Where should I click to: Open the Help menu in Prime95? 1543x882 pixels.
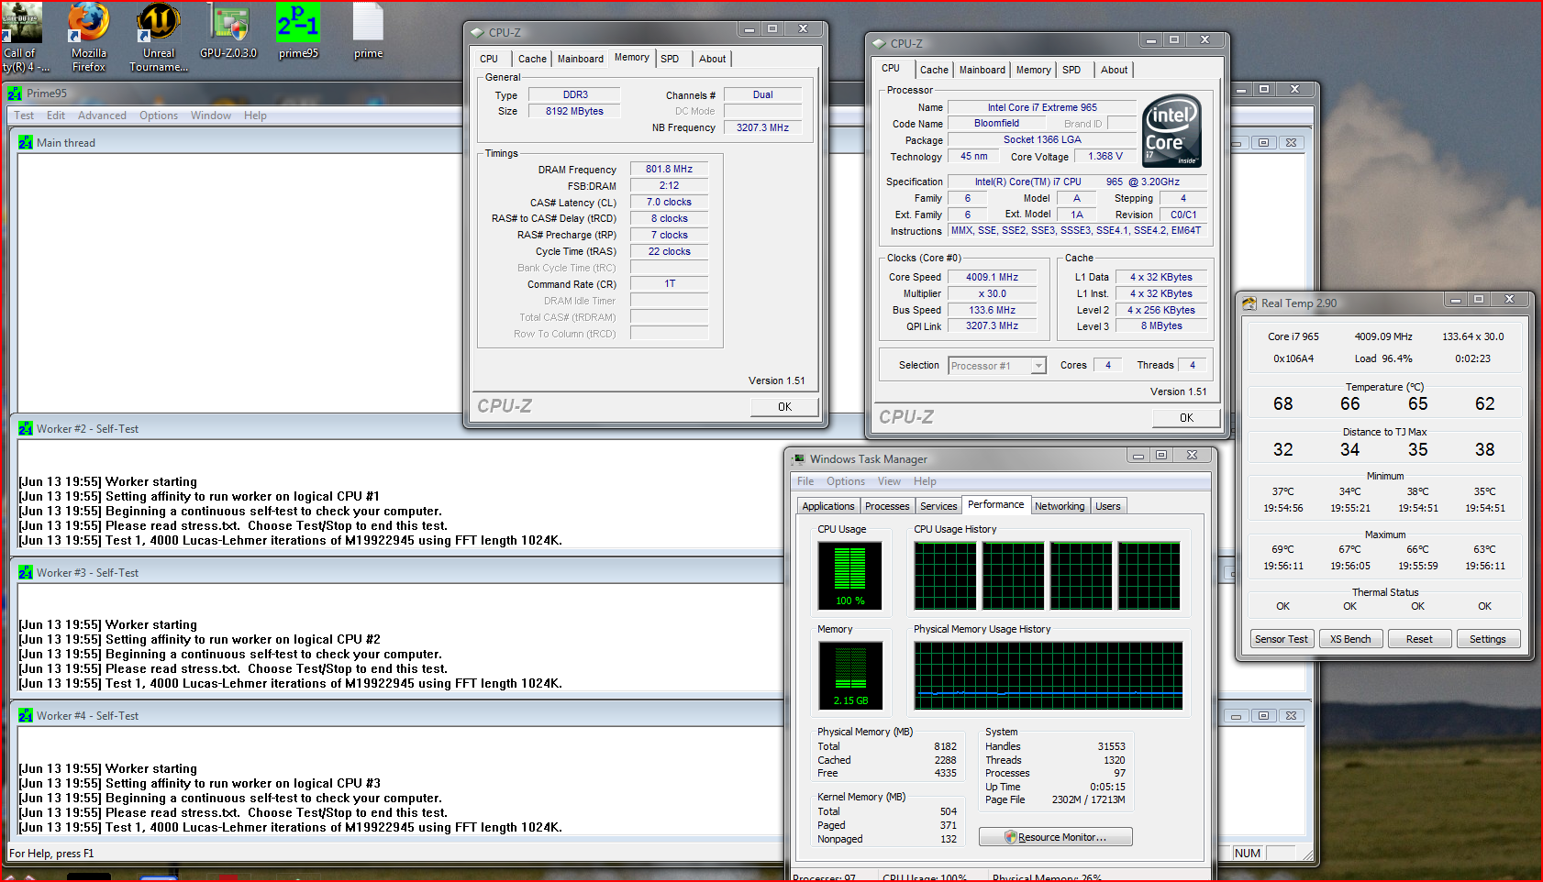tap(255, 116)
